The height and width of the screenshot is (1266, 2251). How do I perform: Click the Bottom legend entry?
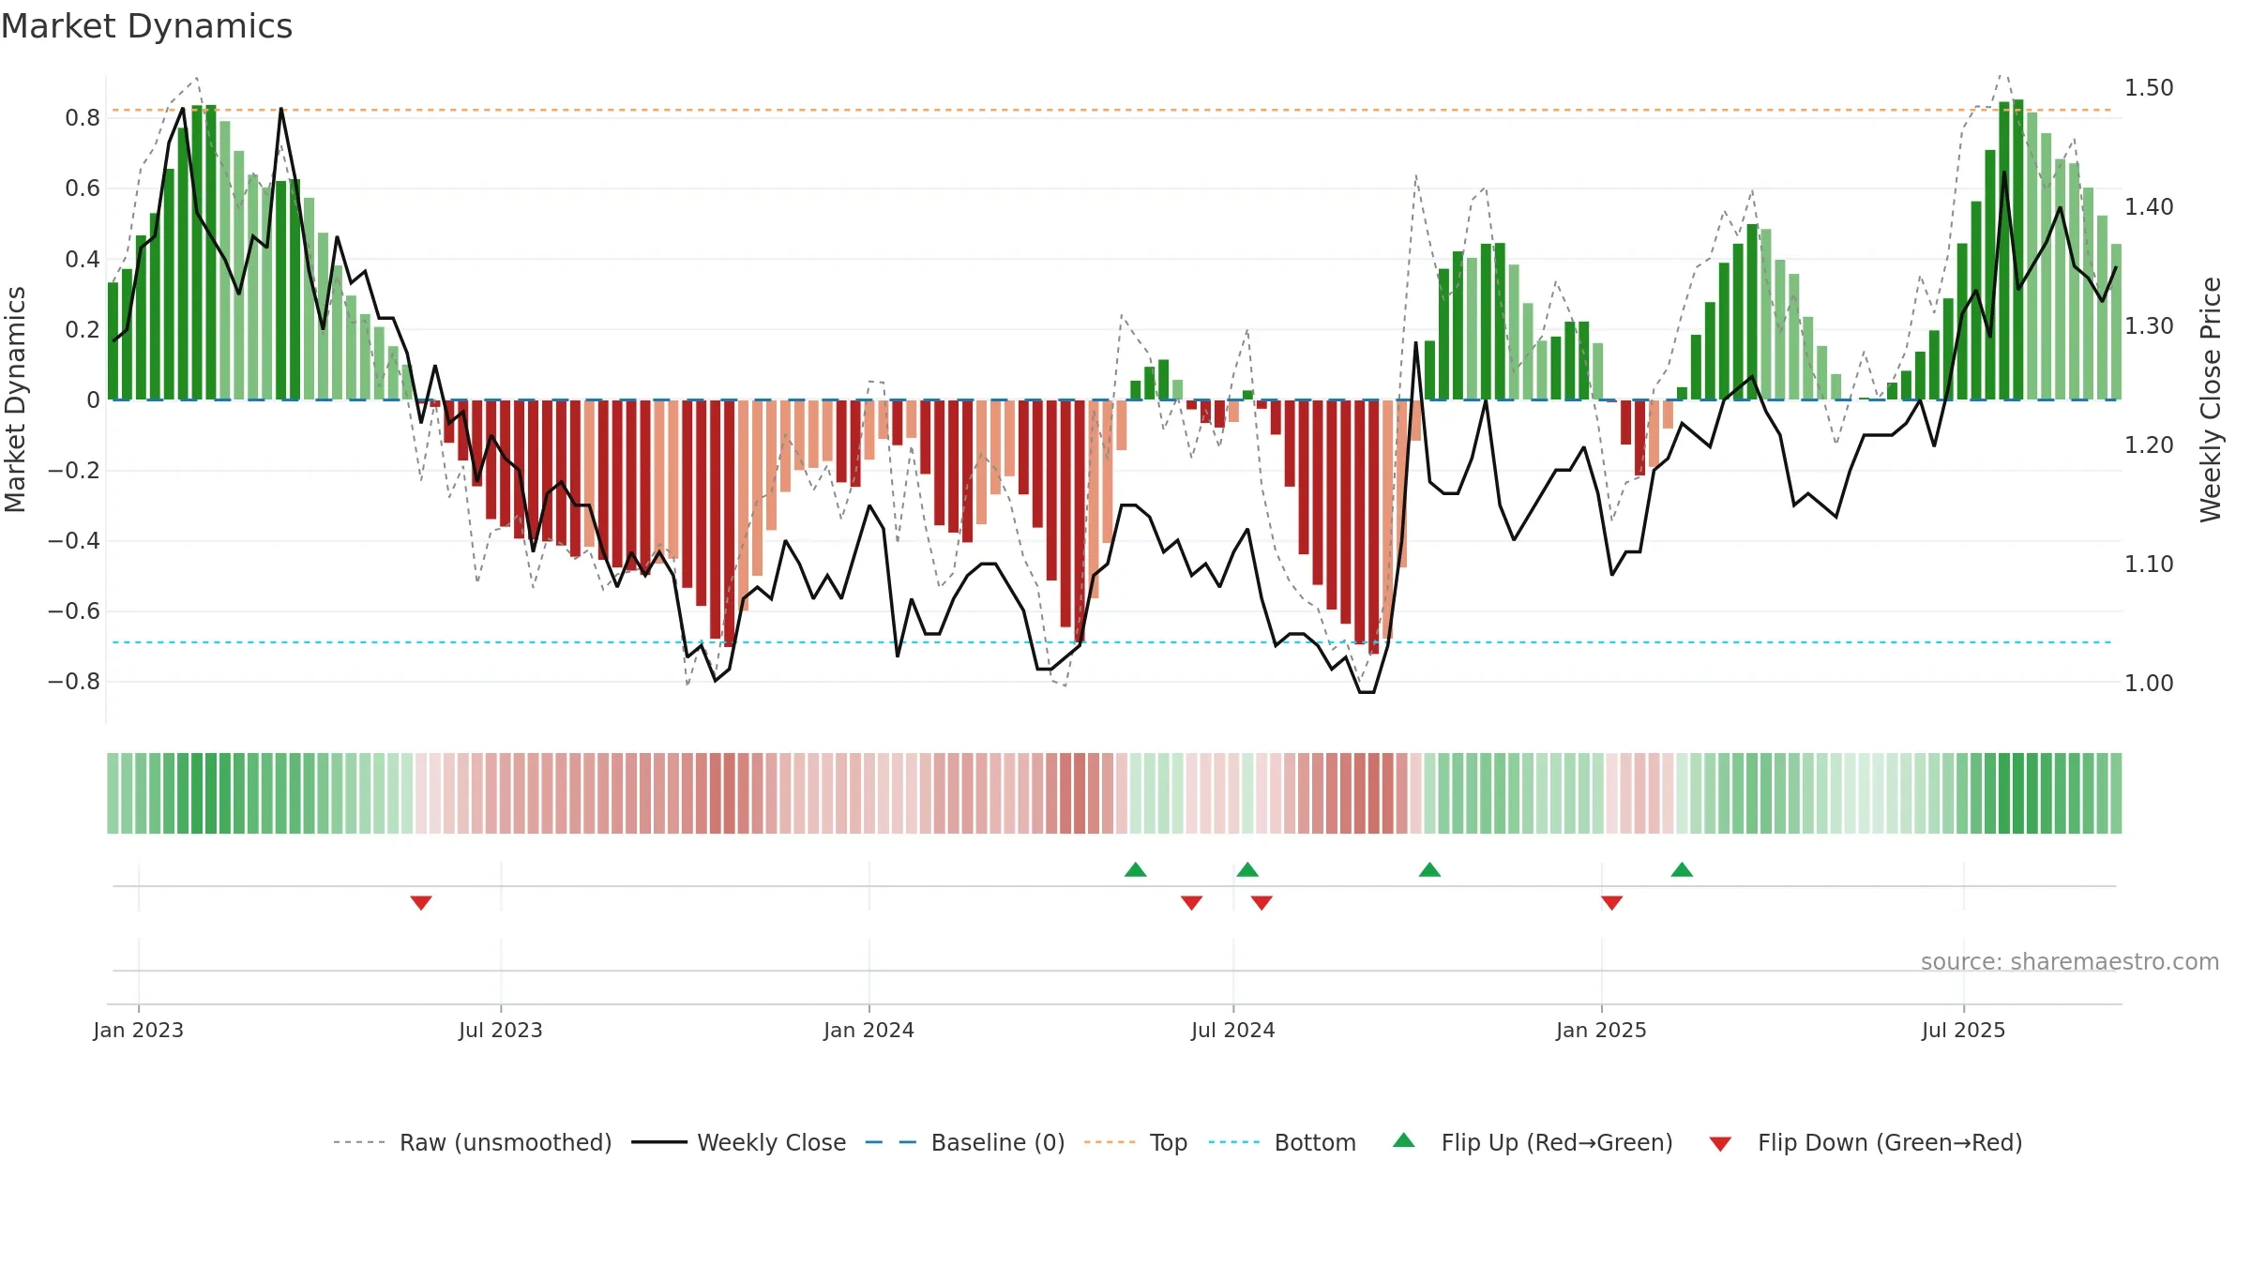pyautogui.click(x=1282, y=1142)
